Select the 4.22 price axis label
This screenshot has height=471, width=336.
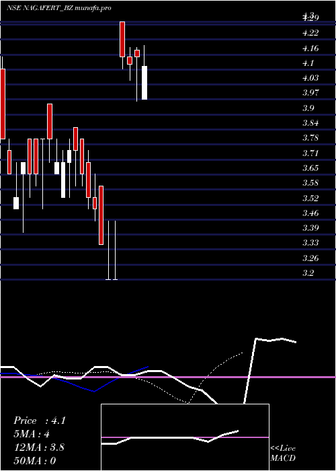pos(310,33)
